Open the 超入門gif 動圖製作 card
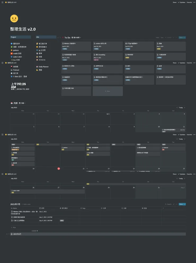The image size is (196, 263). [139, 46]
